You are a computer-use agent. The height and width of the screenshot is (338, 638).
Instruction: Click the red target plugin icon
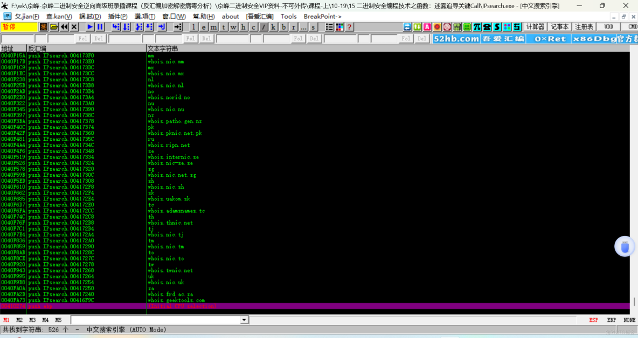[447, 27]
